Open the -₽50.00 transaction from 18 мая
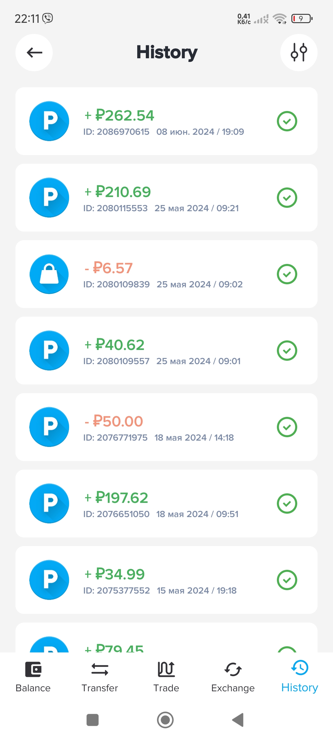This screenshot has height=740, width=333. coord(166,427)
